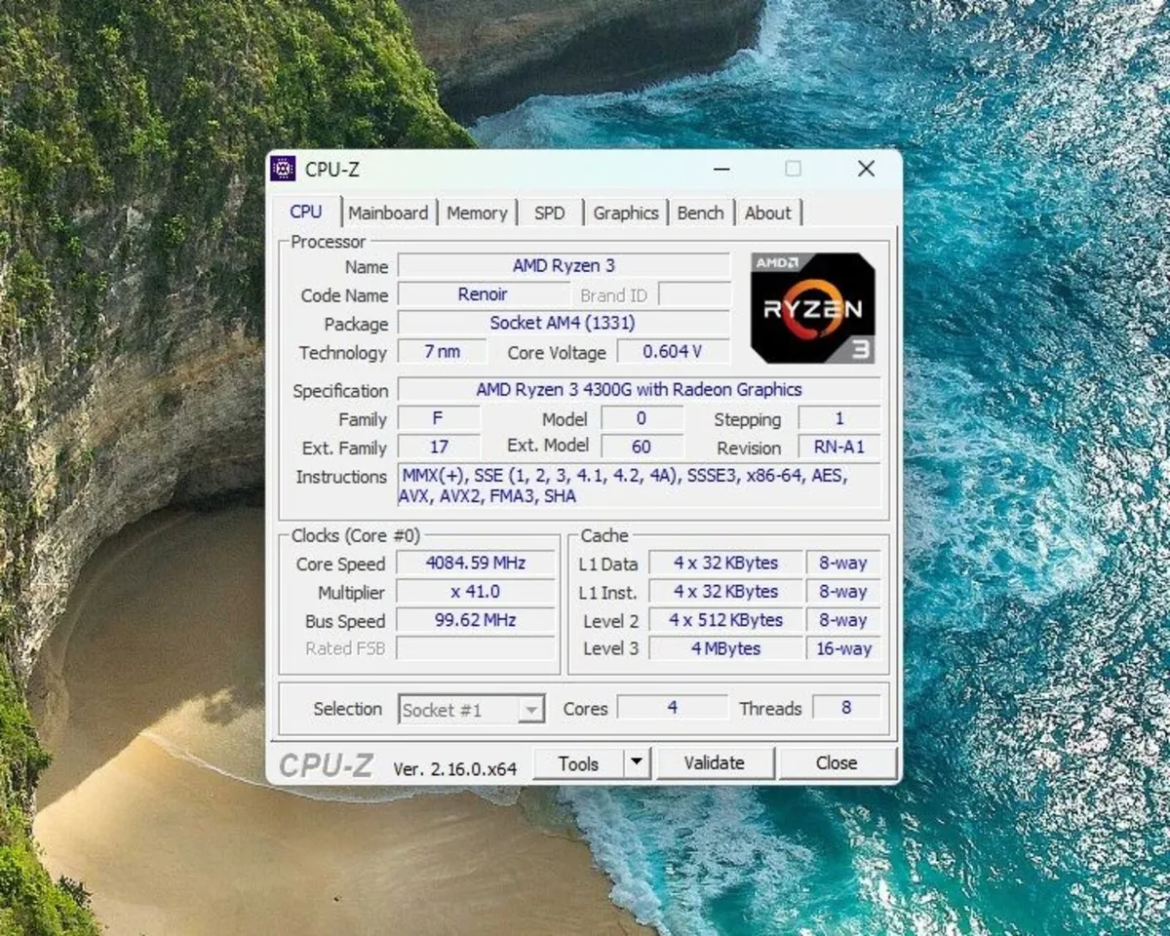
Task: Click the Cores value 4
Action: [673, 708]
